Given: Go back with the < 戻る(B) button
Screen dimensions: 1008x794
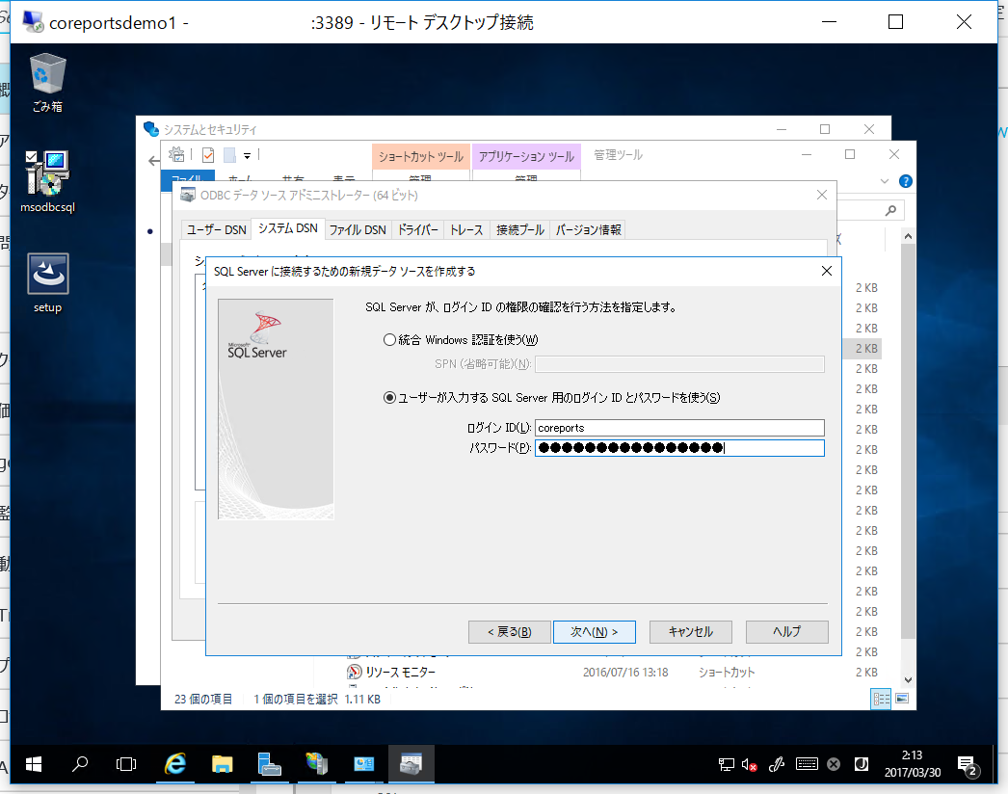Looking at the screenshot, I should pos(509,632).
